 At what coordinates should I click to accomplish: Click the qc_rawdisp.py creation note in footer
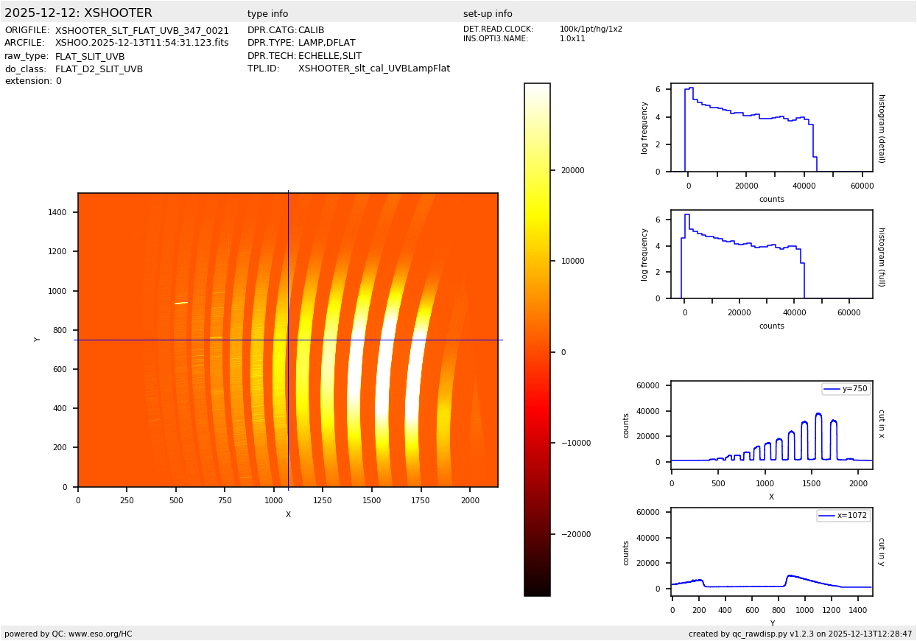tap(800, 634)
